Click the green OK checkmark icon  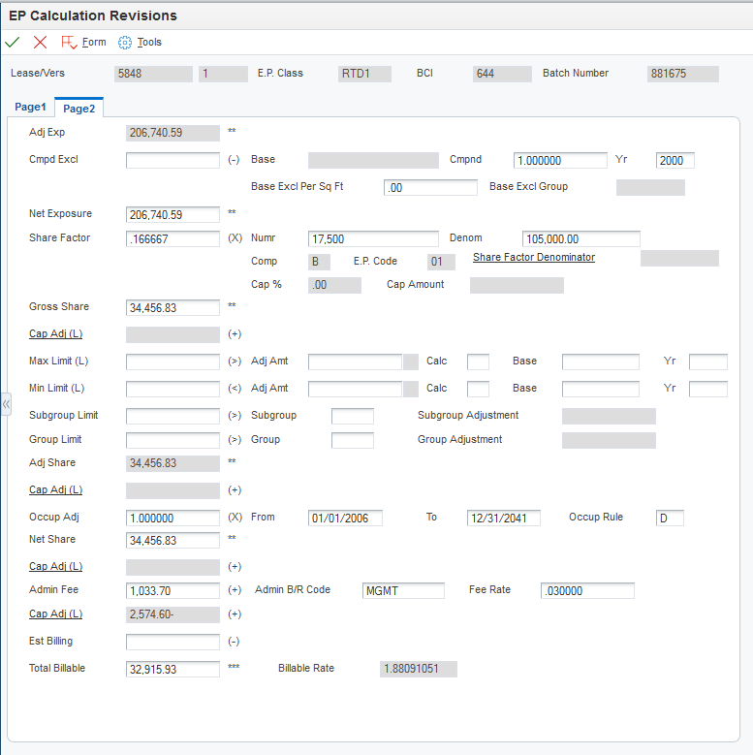coord(13,42)
